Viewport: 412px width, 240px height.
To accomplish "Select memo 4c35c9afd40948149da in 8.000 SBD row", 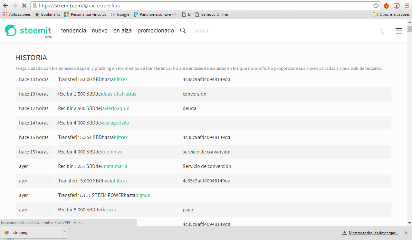I will [206, 79].
